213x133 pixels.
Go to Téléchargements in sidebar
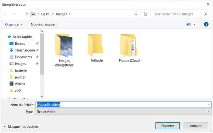25,50
